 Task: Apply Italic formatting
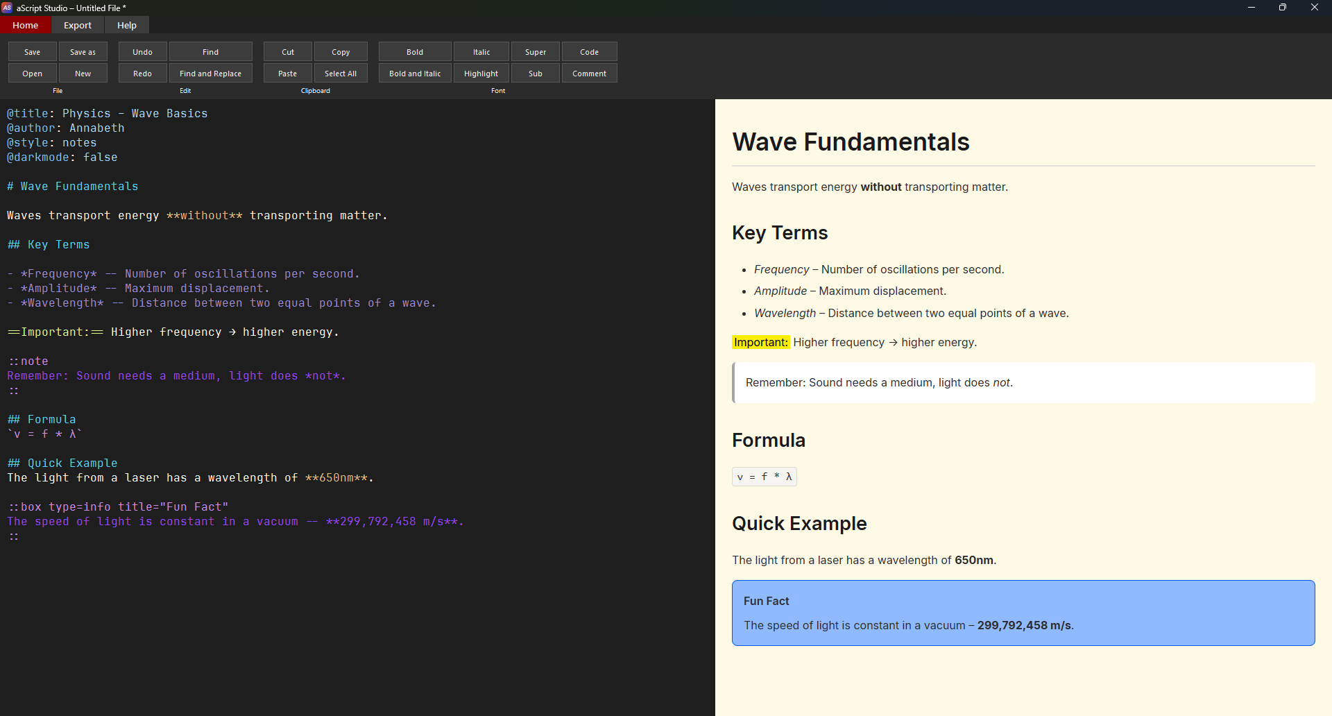coord(481,52)
